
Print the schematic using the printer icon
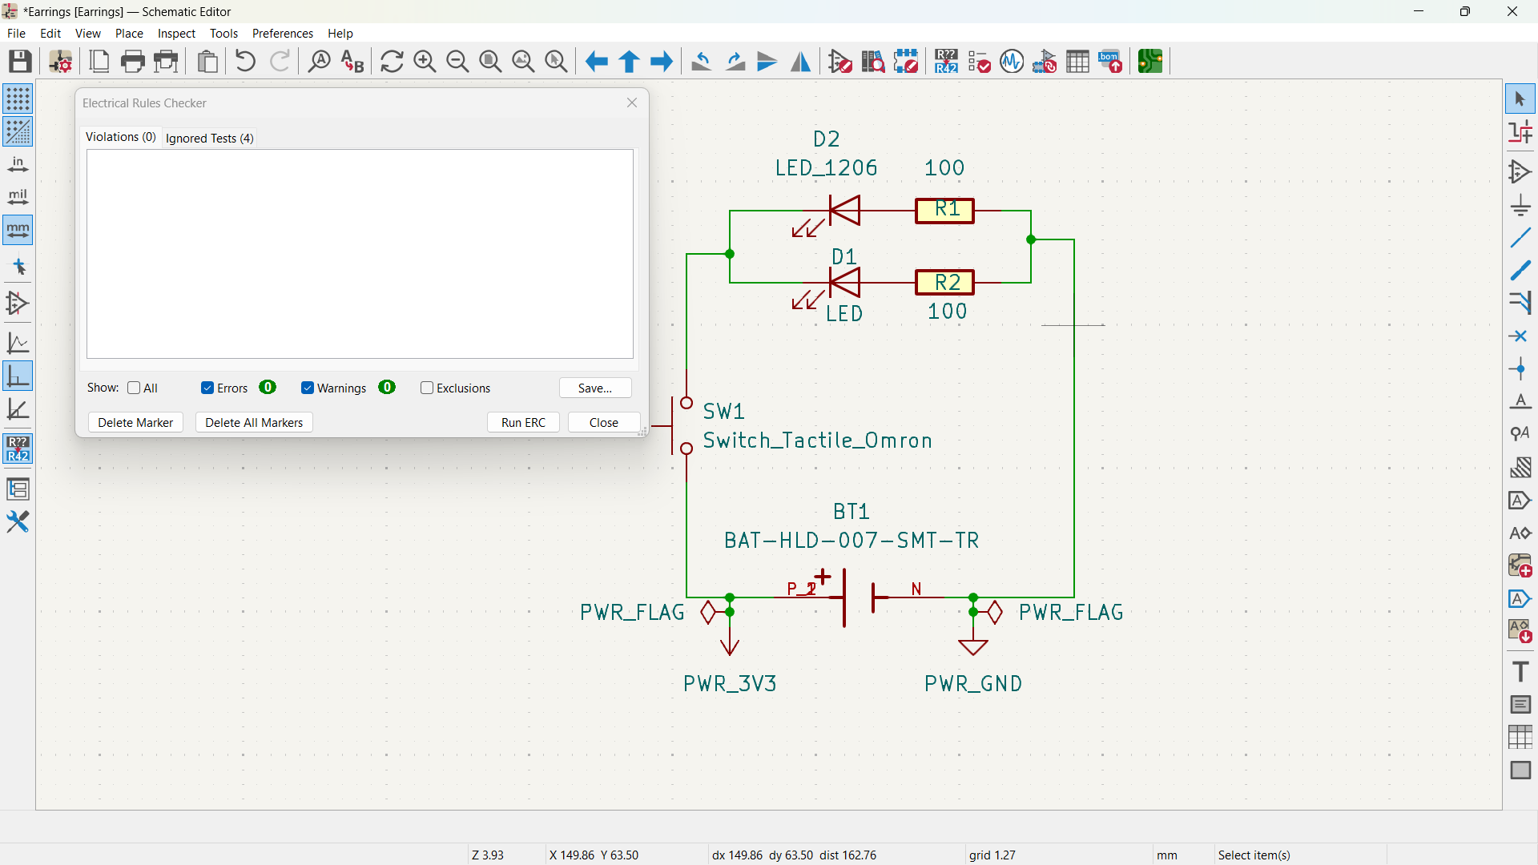click(x=133, y=62)
